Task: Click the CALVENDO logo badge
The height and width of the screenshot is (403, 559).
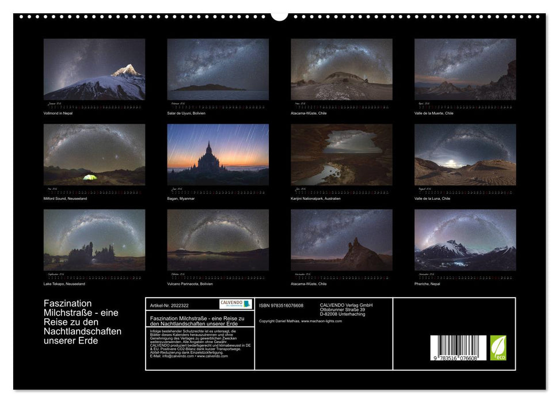Action: [235, 304]
